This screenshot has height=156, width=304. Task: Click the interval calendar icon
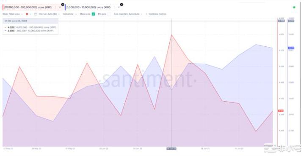(36, 14)
